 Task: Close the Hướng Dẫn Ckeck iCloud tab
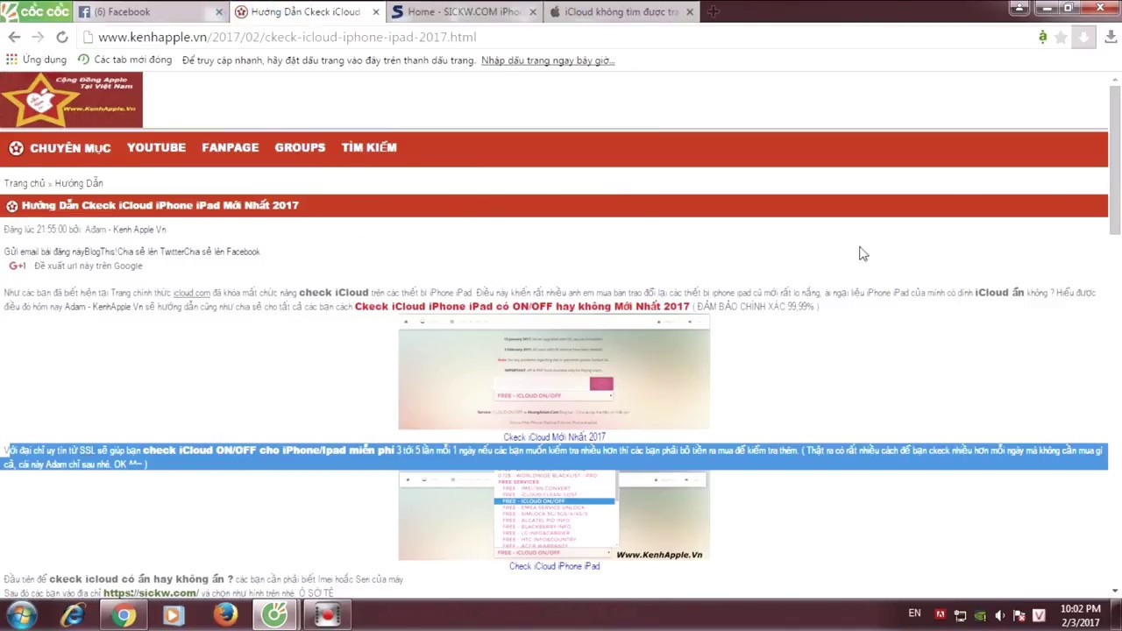[377, 12]
